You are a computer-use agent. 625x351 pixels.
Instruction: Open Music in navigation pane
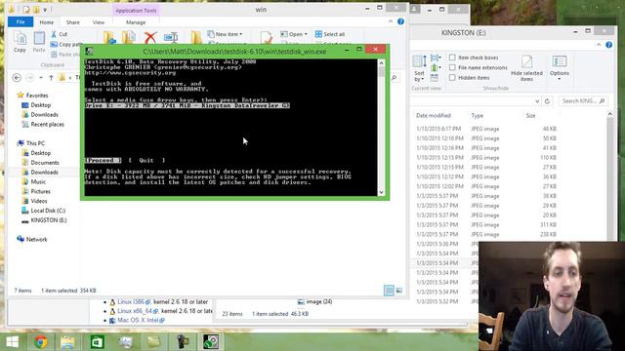pyautogui.click(x=38, y=182)
